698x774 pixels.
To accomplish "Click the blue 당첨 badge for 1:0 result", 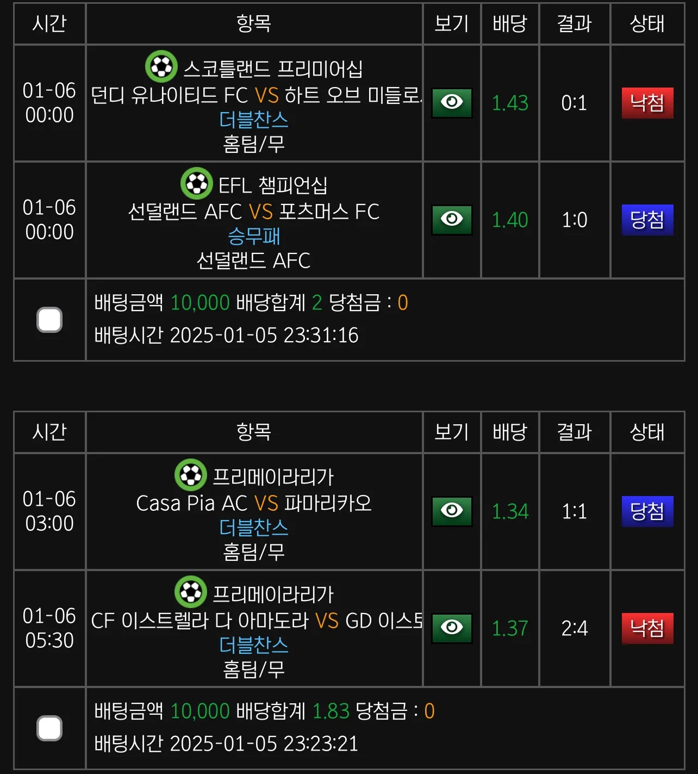I will tap(647, 220).
